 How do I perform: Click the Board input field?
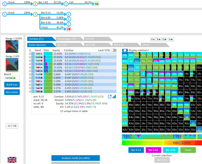(x=12, y=78)
